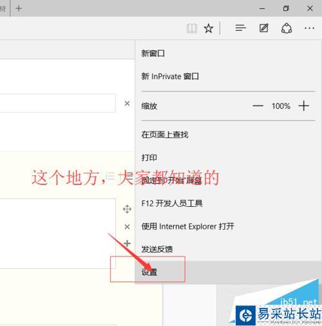
Task: Open F12 开发人员工具
Action: pos(229,204)
